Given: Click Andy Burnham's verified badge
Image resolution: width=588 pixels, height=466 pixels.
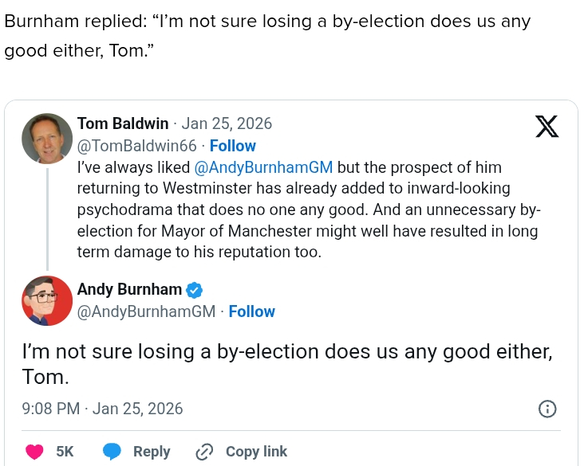Looking at the screenshot, I should coord(195,290).
